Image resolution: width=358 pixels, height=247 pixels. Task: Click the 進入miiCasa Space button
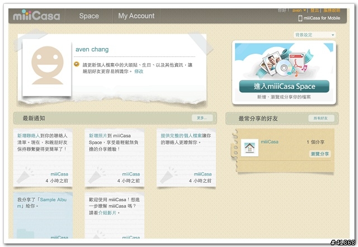(284, 87)
